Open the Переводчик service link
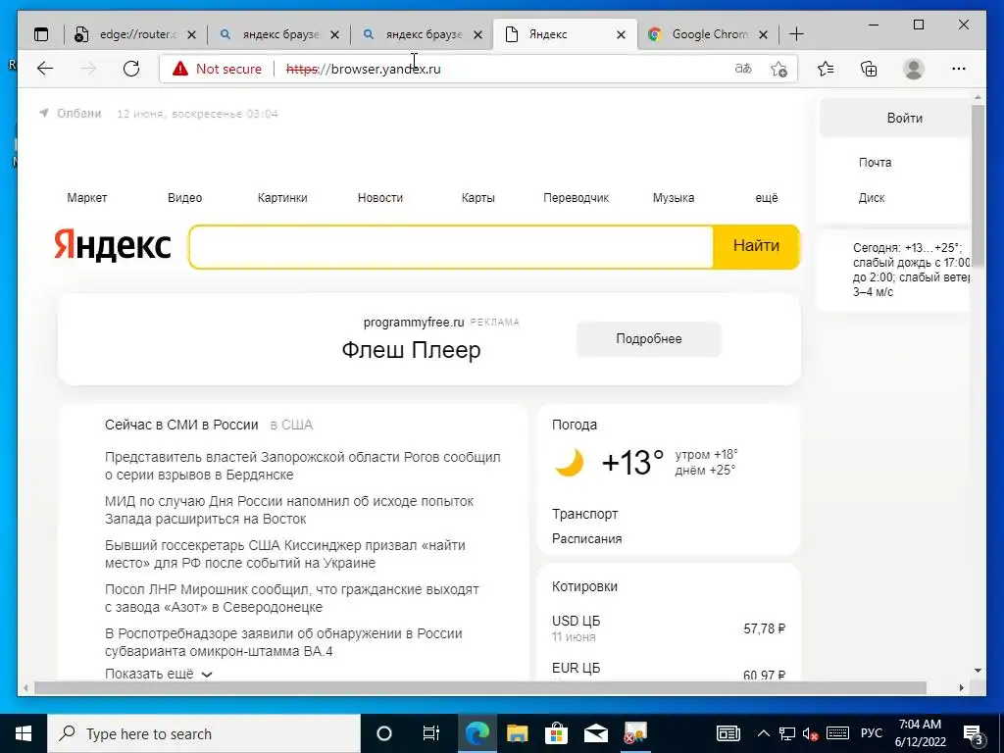The width and height of the screenshot is (1004, 753). 576,198
